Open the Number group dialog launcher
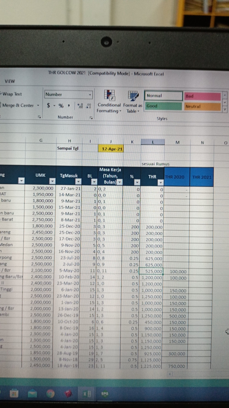The height and width of the screenshot is (408, 229). 91,118
